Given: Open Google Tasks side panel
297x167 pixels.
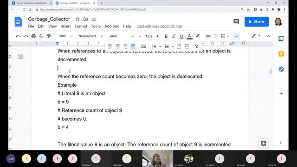Looking at the screenshot, I should click(x=281, y=69).
